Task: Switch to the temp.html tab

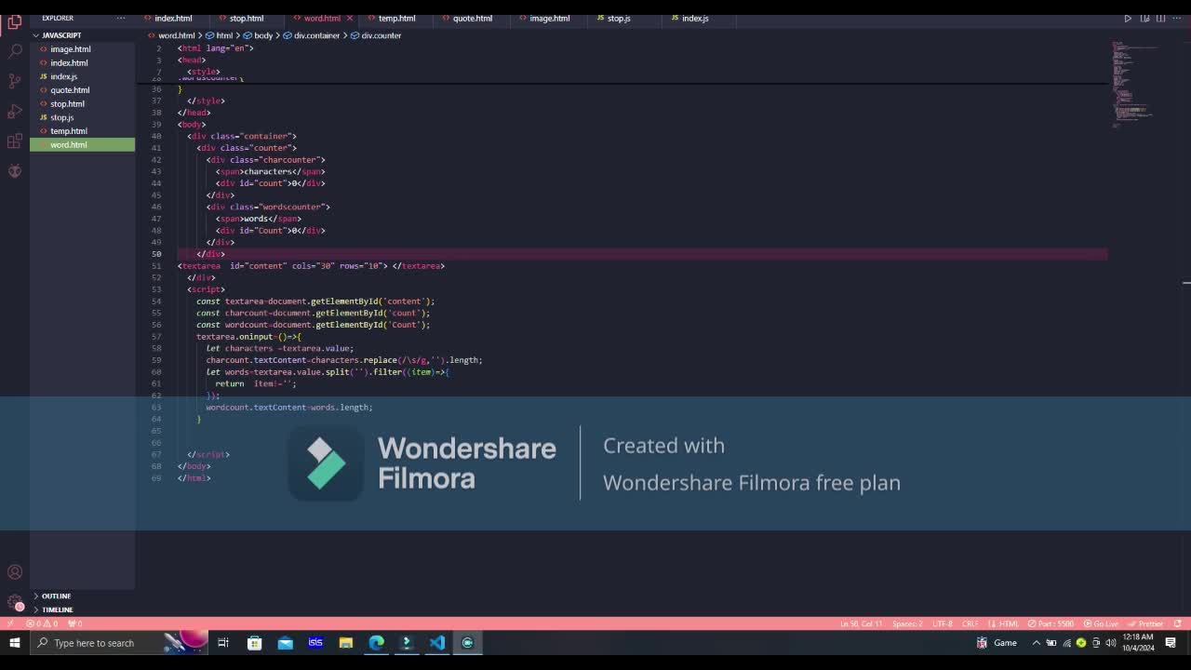Action: [x=396, y=19]
